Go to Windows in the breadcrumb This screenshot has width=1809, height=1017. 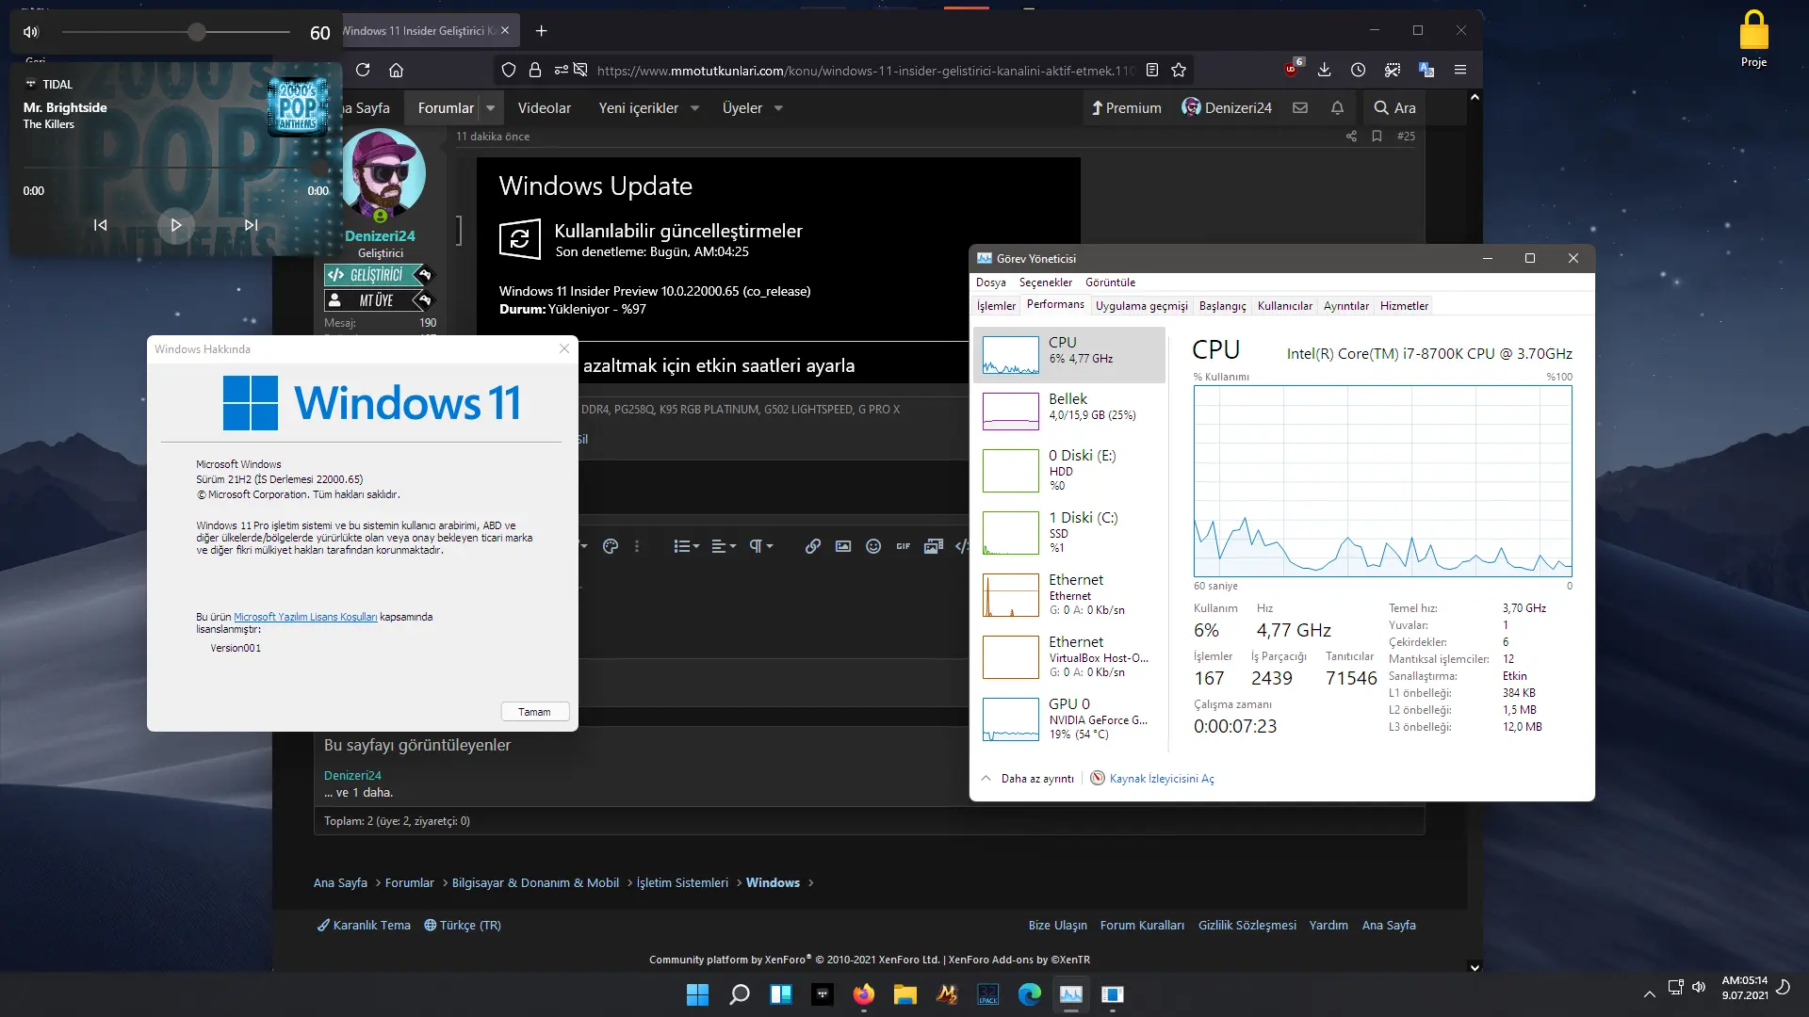[x=773, y=883]
